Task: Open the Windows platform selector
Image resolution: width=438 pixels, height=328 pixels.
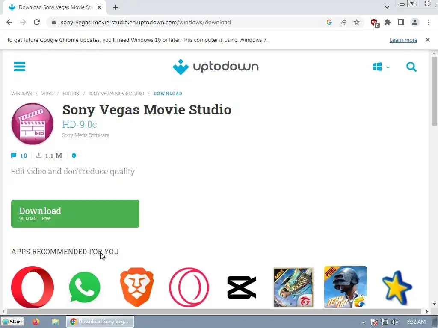Action: click(381, 67)
